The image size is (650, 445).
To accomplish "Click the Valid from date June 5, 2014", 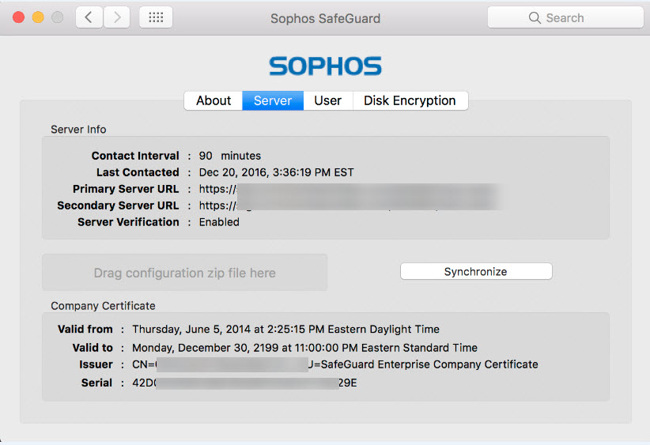I will tap(285, 330).
